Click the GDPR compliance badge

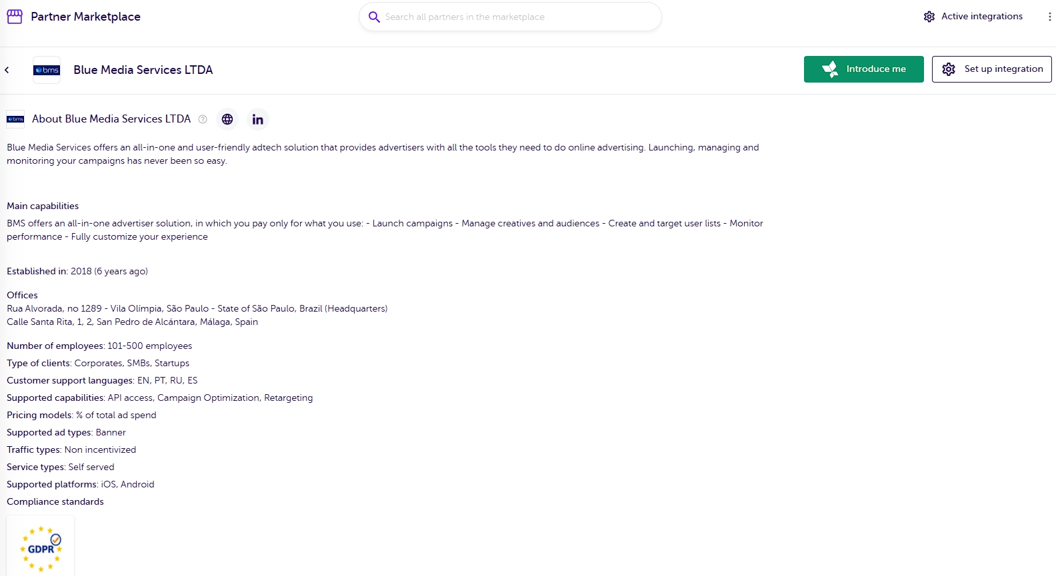(41, 548)
